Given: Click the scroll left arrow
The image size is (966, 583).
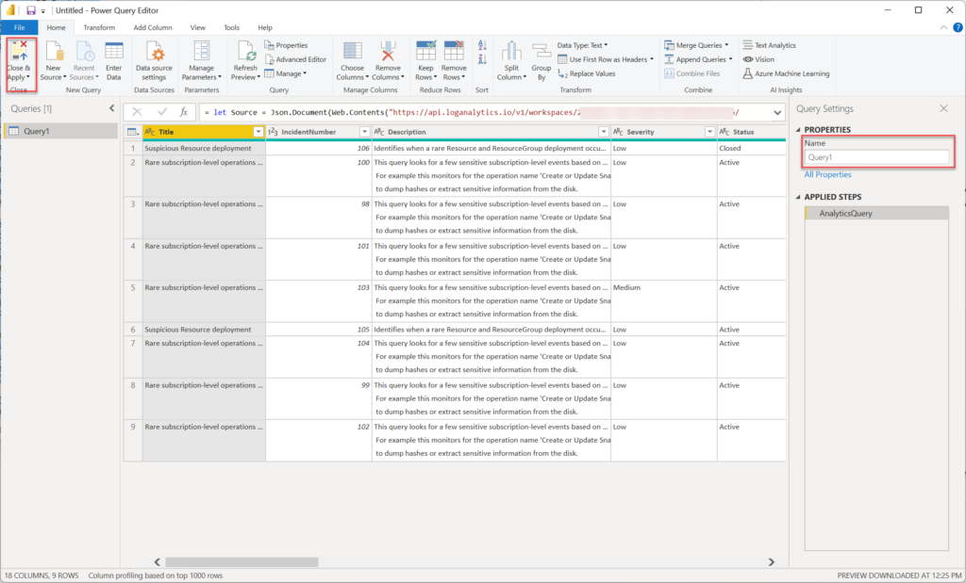Looking at the screenshot, I should tap(158, 562).
